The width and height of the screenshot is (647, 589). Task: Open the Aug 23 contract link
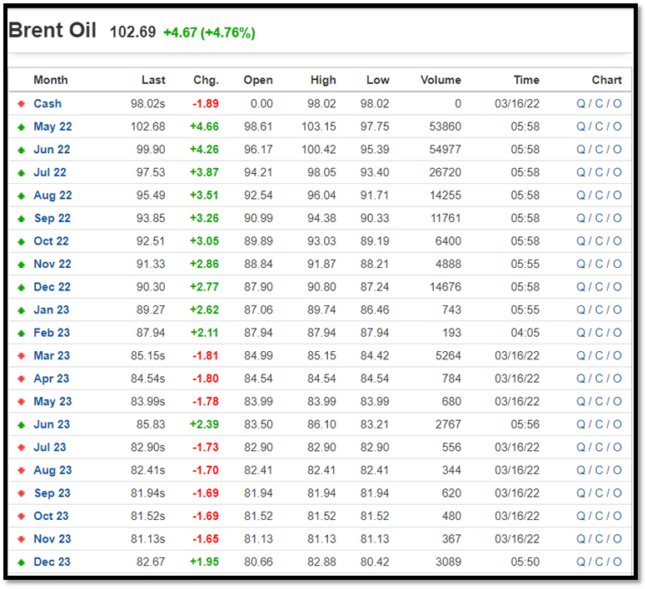pos(52,470)
